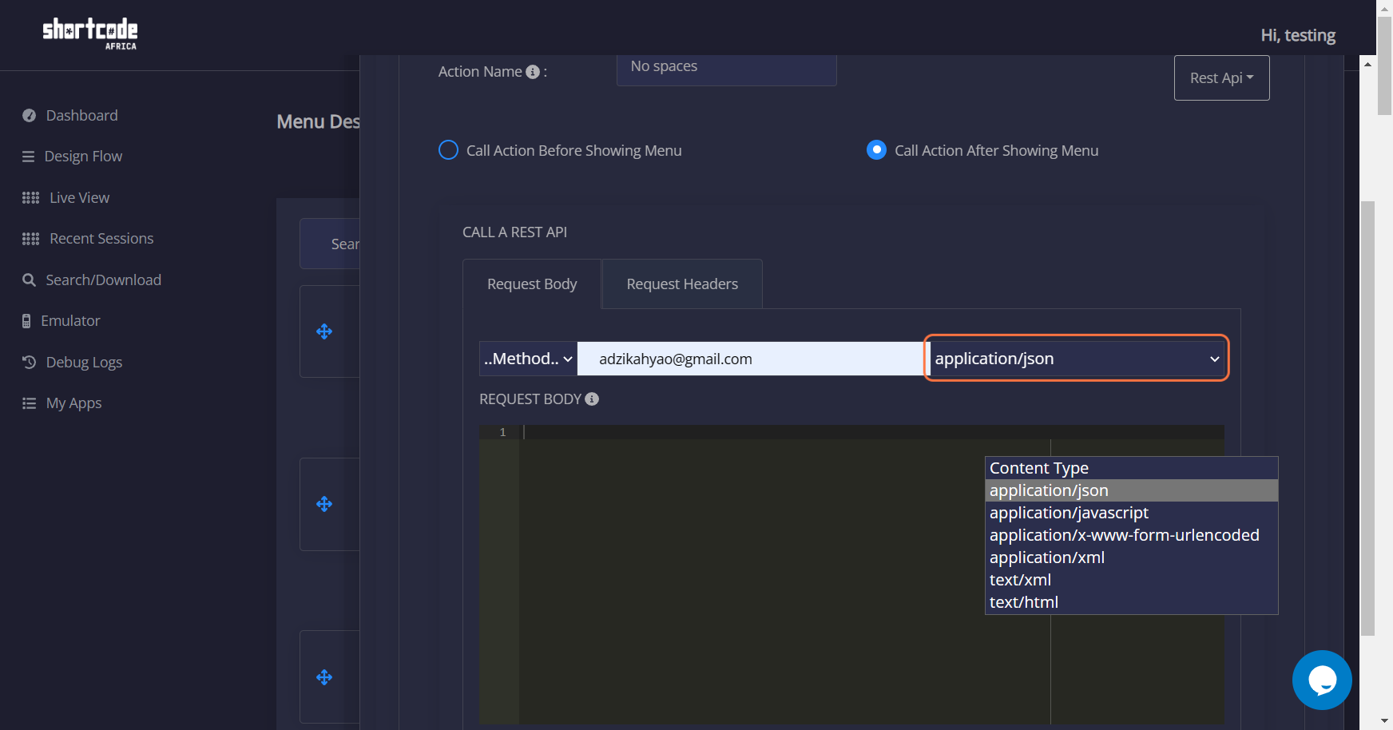Select Call Action Before Showing Menu
This screenshot has height=730, width=1393.
click(x=449, y=150)
